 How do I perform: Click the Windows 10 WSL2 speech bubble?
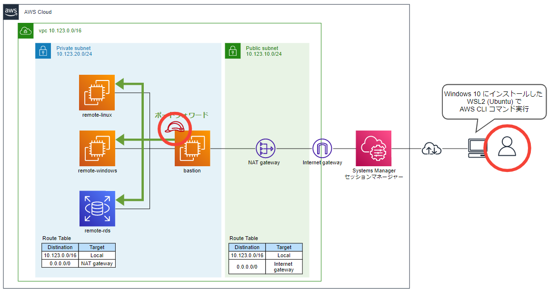point(494,102)
